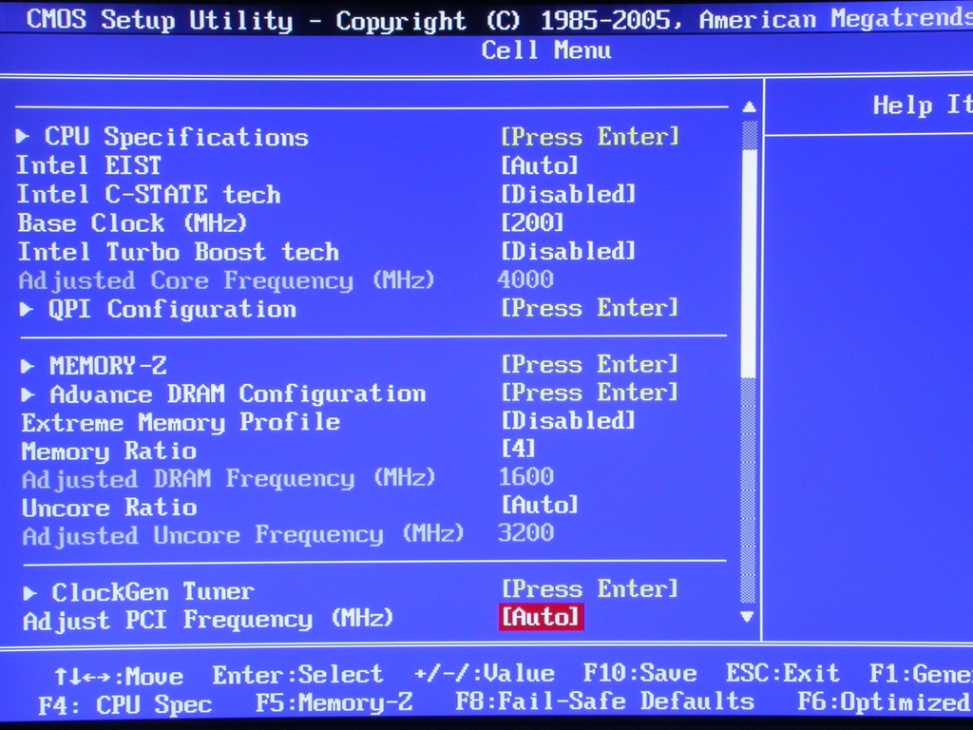Click the F4: CPU Spec footer hint
The width and height of the screenshot is (973, 730).
124,705
